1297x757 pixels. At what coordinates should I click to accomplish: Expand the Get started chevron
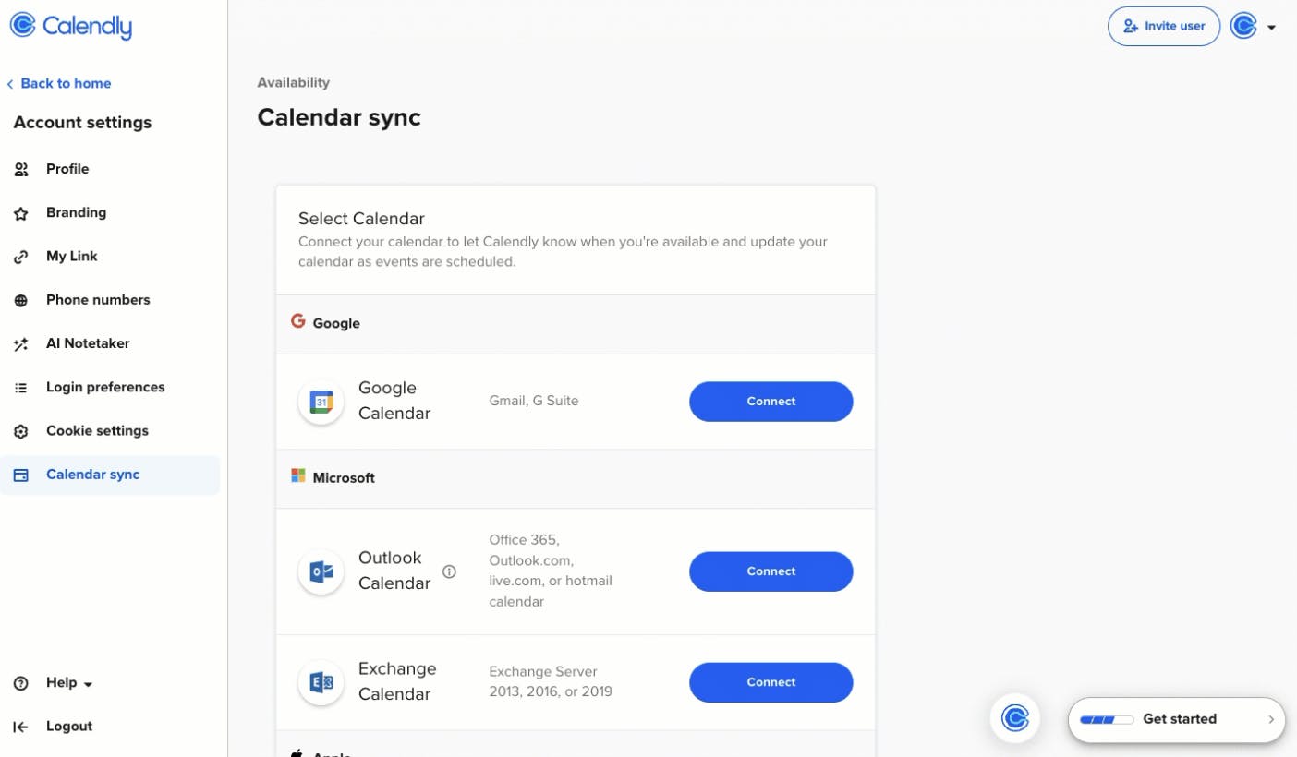coord(1271,719)
